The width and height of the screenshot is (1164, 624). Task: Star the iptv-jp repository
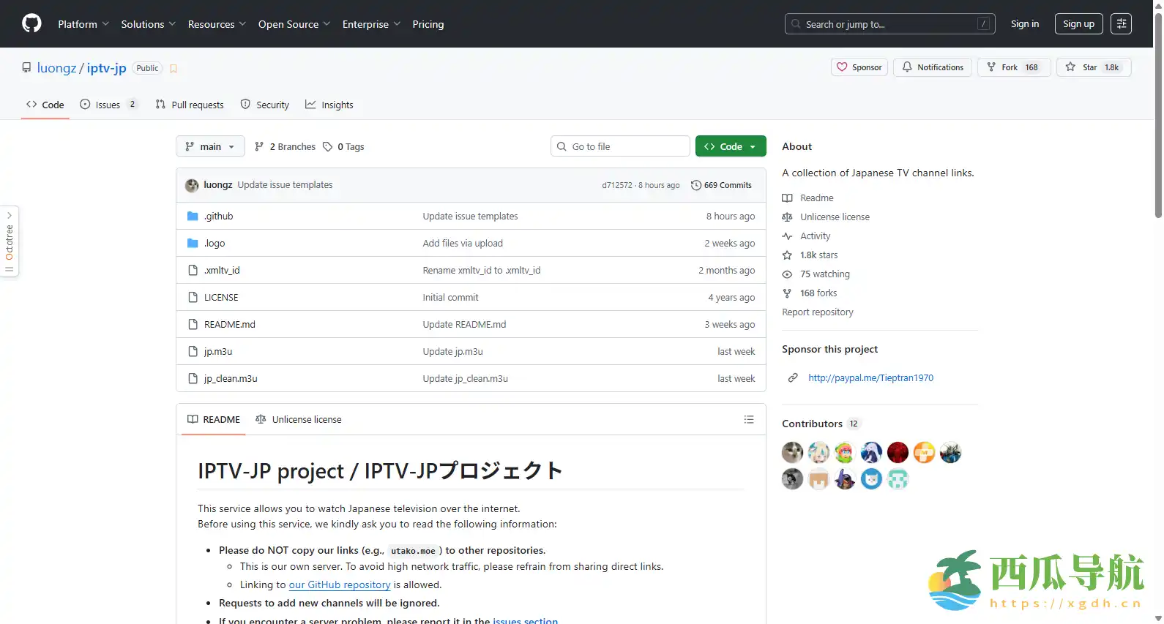click(x=1093, y=67)
